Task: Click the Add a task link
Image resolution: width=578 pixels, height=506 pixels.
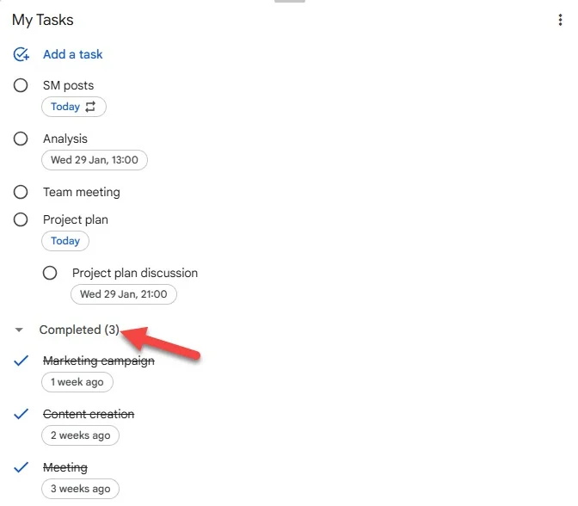Action: click(x=72, y=54)
